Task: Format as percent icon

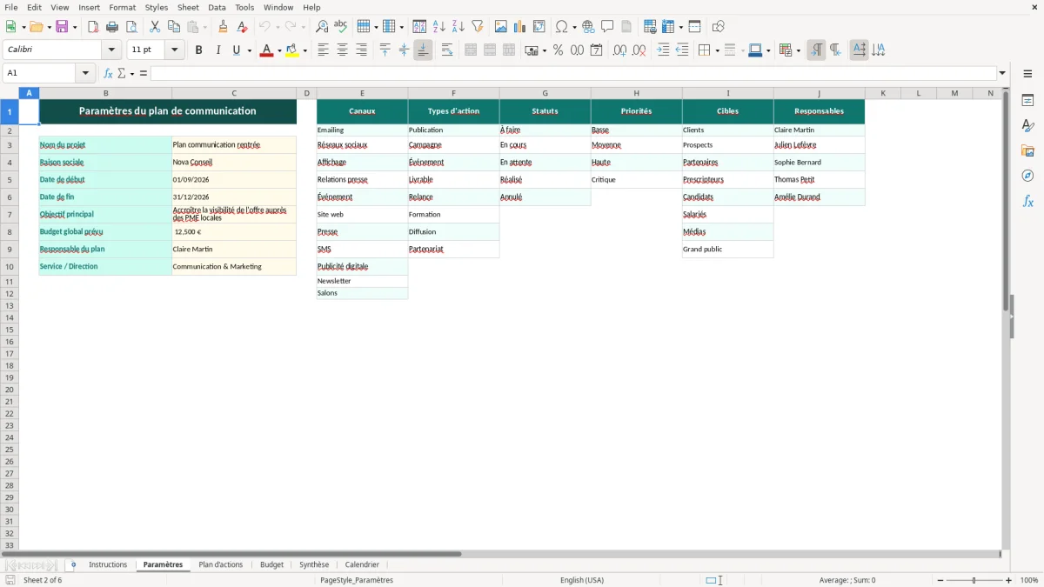Action: [558, 50]
